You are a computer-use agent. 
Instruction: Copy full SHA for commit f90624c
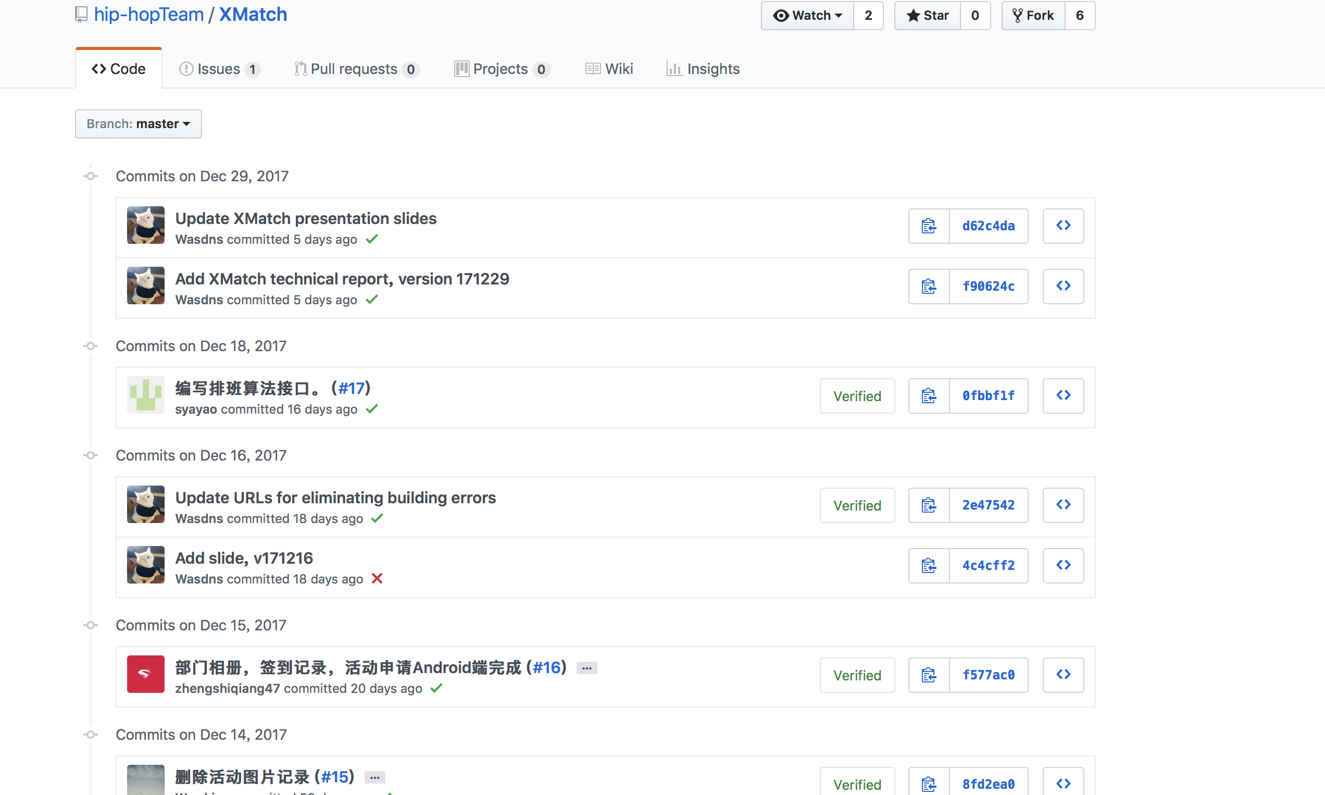coord(929,287)
